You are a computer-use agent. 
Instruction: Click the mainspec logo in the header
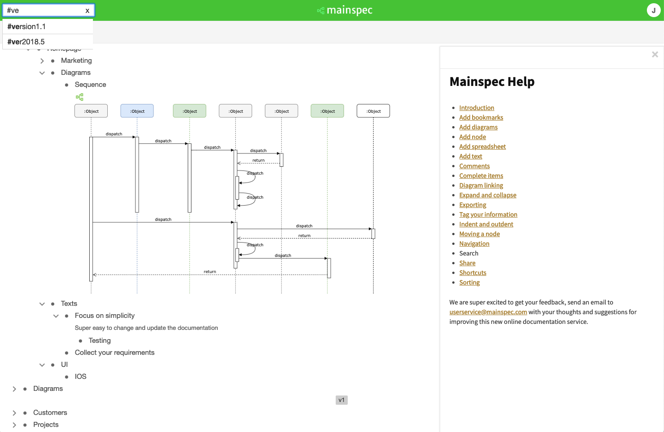point(345,10)
